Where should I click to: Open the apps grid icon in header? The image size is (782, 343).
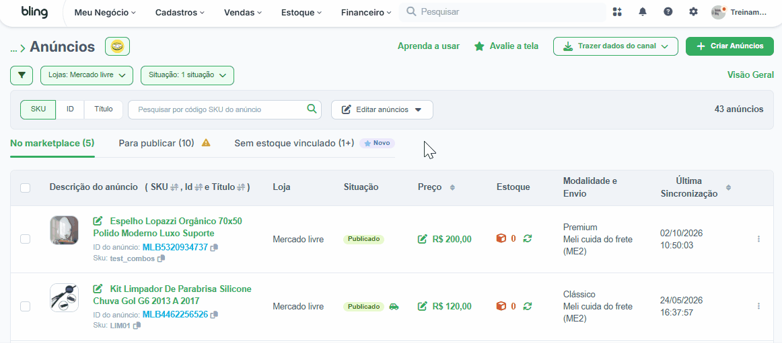pyautogui.click(x=617, y=12)
